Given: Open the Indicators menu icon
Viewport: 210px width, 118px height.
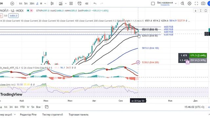Looking at the screenshot, I should click(x=61, y=4).
